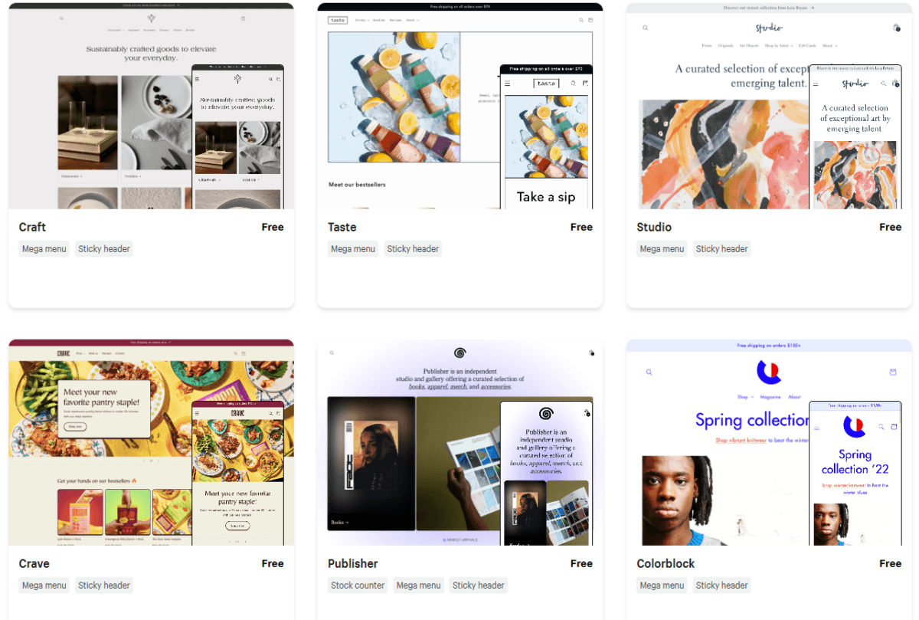This screenshot has height=620, width=919.
Task: Open the Crave theme preview thumbnail
Action: [151, 442]
